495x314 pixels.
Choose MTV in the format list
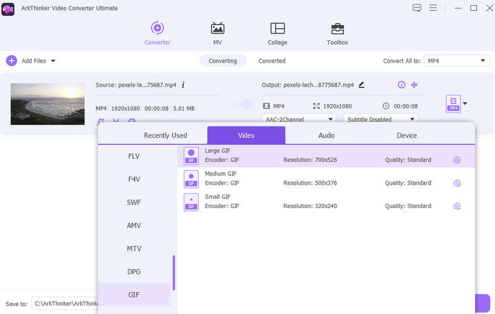click(x=134, y=248)
